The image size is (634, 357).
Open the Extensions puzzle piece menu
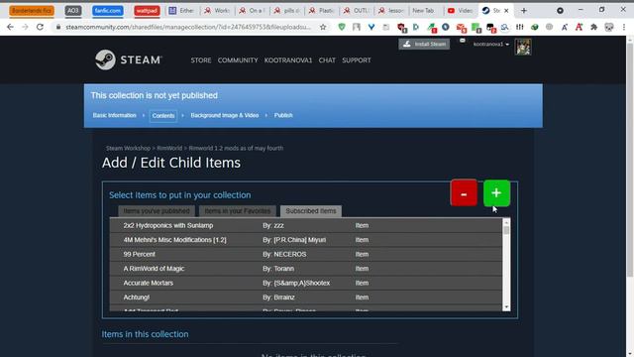[594, 27]
